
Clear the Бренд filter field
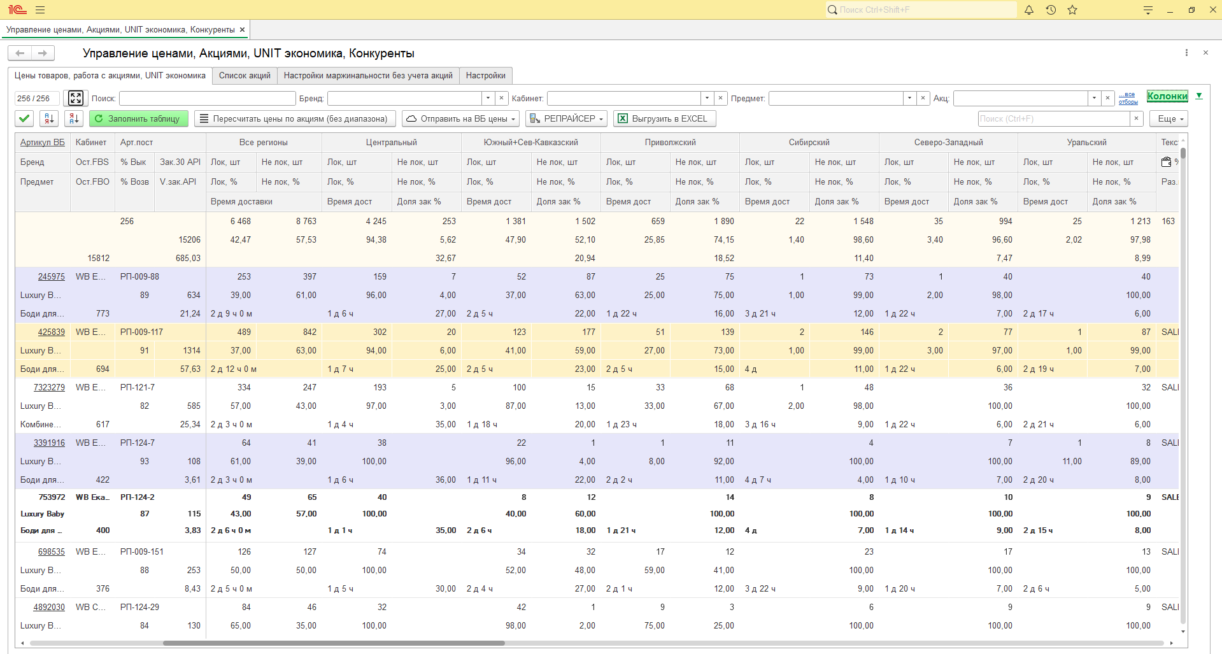click(502, 98)
